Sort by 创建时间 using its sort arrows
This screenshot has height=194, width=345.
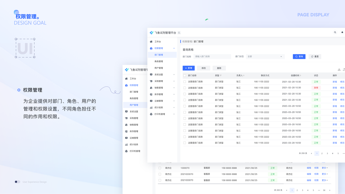coord(301,75)
